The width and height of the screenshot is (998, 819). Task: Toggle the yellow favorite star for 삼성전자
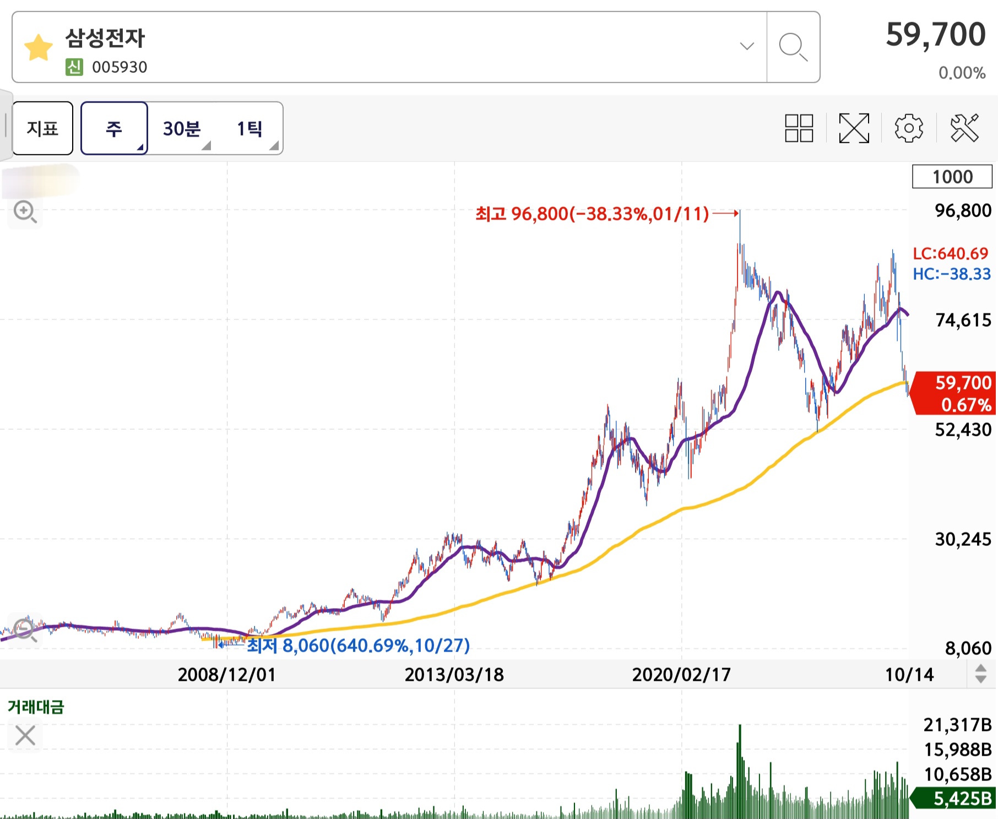pos(39,47)
